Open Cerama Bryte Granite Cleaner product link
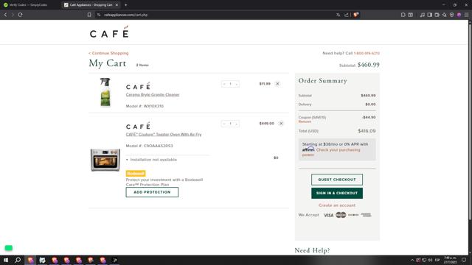The height and width of the screenshot is (265, 472). tap(153, 95)
